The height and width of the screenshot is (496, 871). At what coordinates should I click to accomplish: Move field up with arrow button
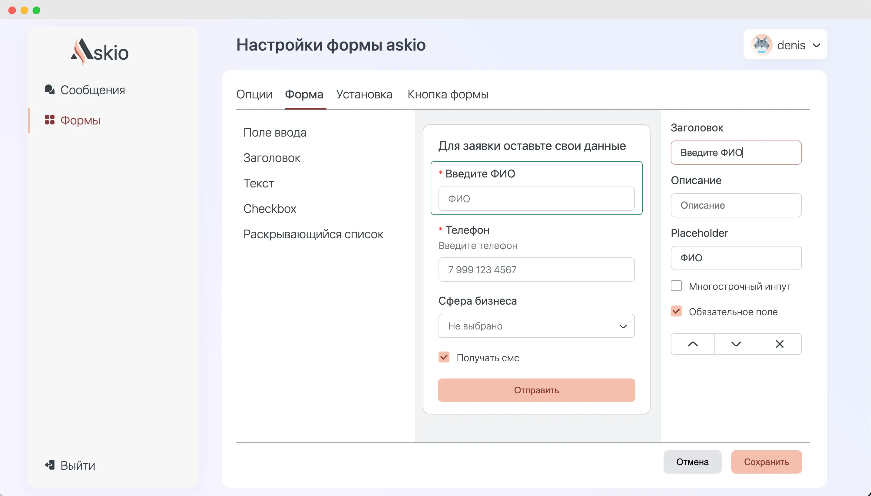pos(693,344)
